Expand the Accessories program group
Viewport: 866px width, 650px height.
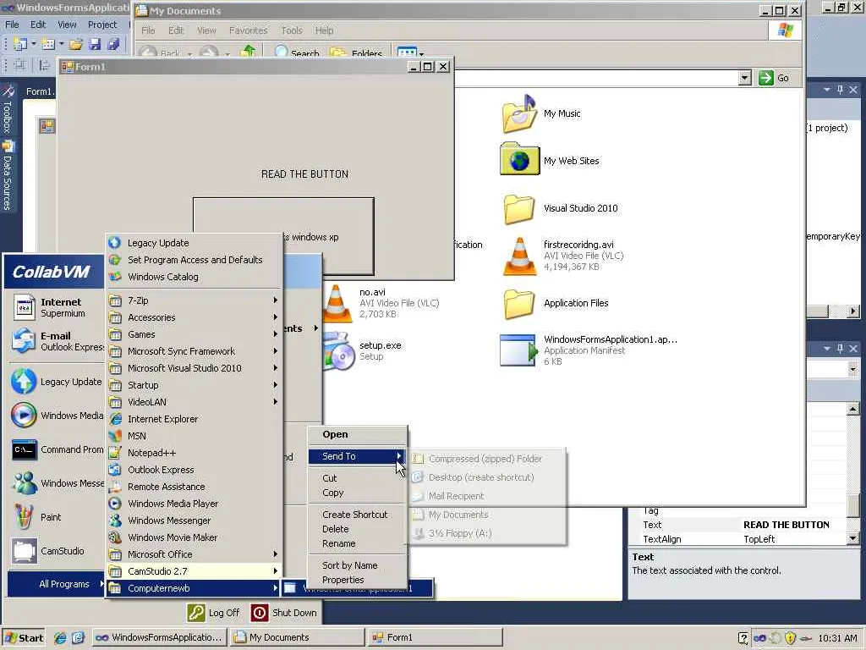pyautogui.click(x=194, y=318)
